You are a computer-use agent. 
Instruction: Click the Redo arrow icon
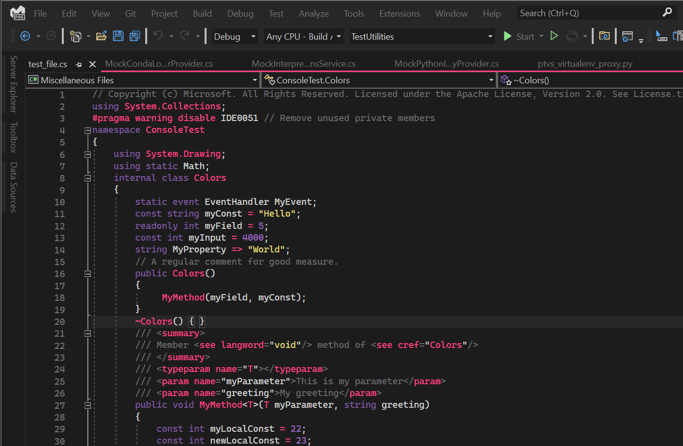185,36
